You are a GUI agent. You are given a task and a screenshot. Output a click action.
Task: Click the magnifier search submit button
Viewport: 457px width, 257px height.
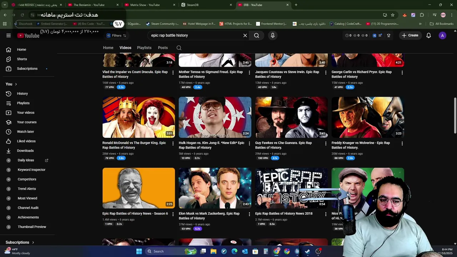[x=256, y=35]
